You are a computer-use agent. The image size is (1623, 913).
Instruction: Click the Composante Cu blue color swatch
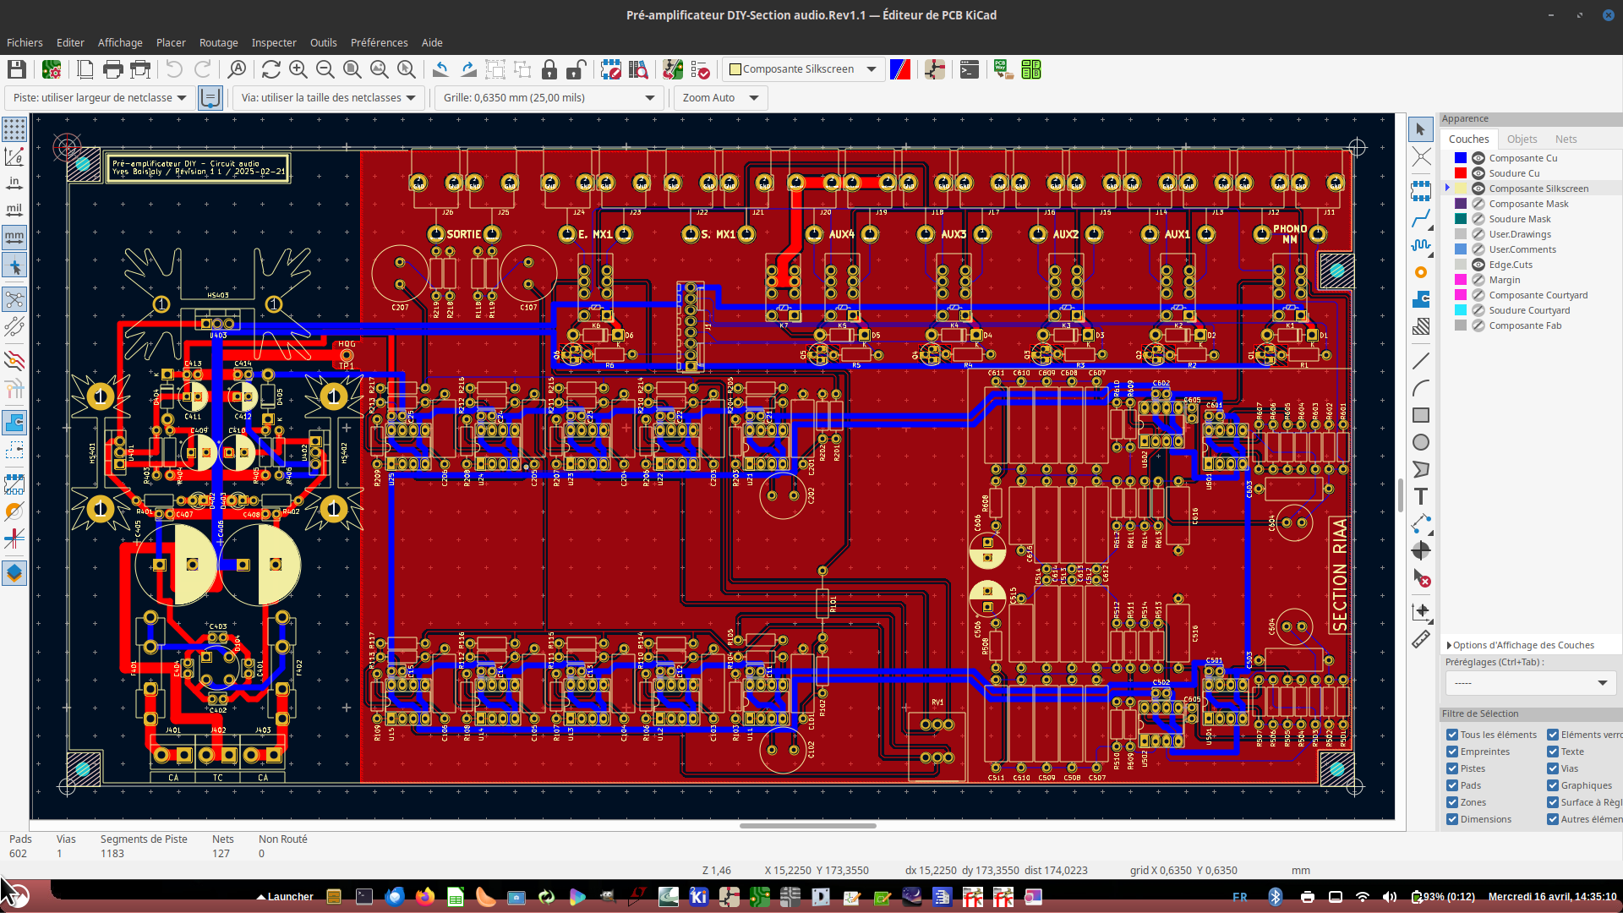pos(1461,158)
